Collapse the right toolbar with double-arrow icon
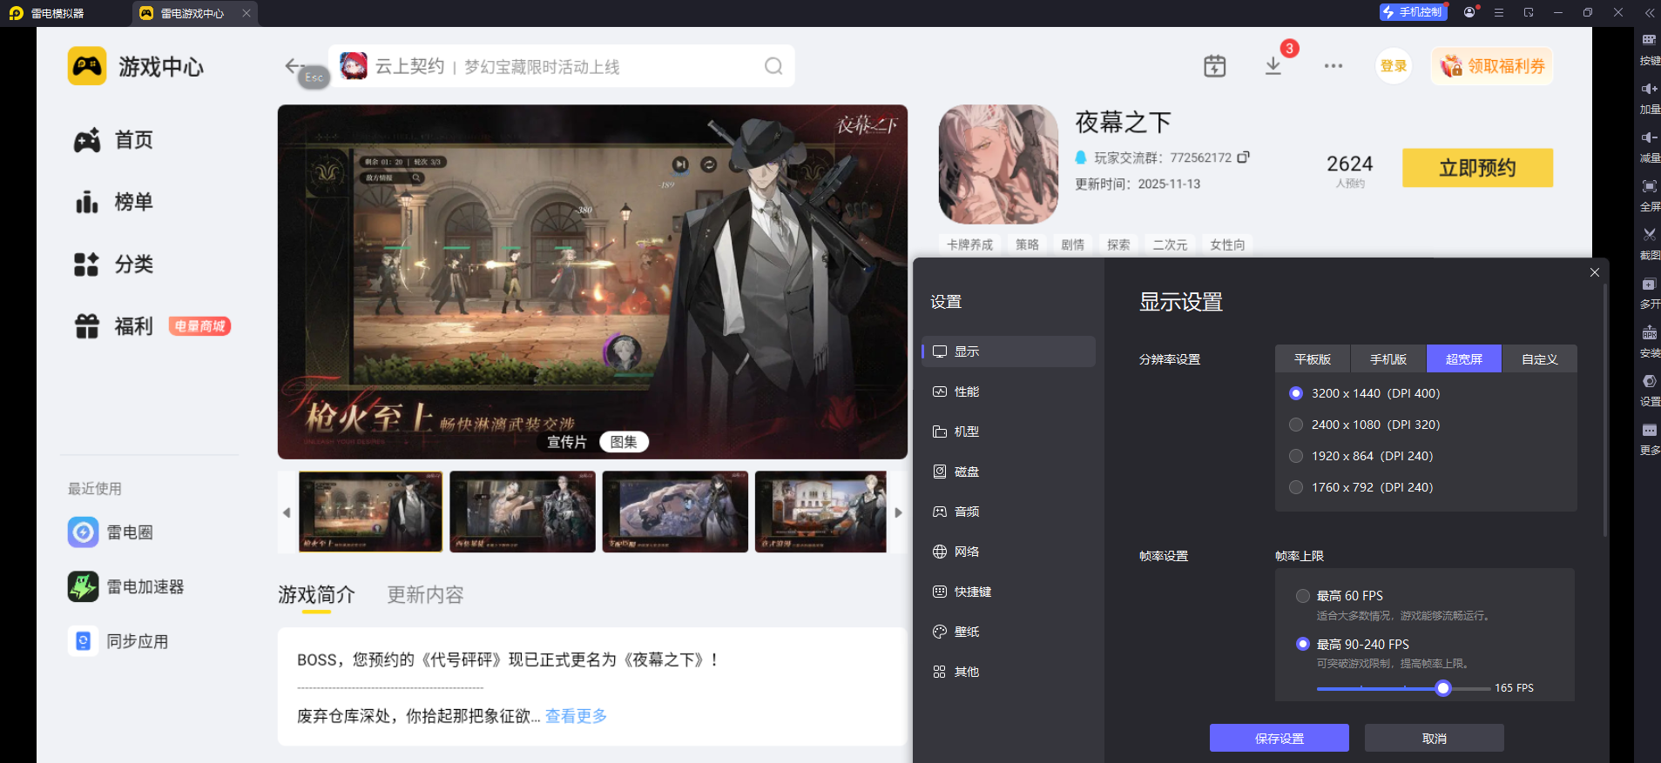1661x763 pixels. [1649, 12]
